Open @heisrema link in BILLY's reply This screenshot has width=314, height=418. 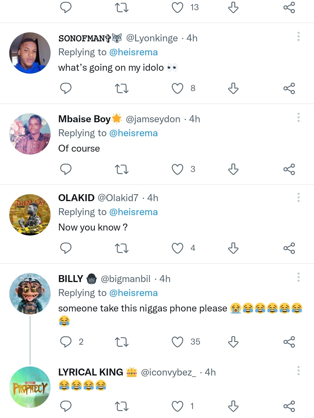click(133, 293)
